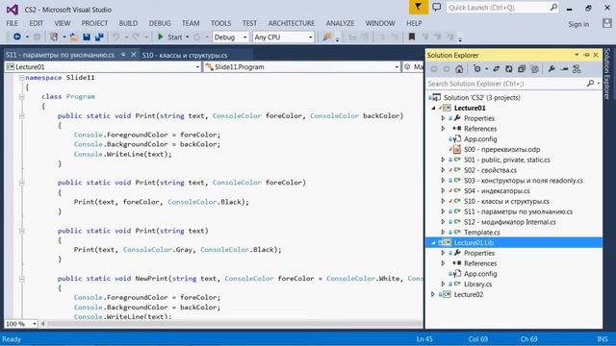Expand References under Lecture01
Image resolution: width=616 pixels, height=346 pixels.
[443, 129]
